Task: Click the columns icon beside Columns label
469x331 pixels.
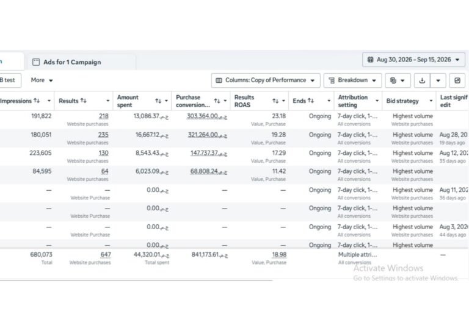Action: 219,80
